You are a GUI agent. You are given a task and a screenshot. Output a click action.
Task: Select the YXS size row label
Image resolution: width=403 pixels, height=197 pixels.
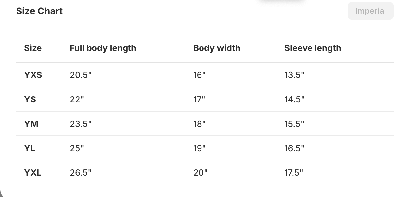pos(33,75)
